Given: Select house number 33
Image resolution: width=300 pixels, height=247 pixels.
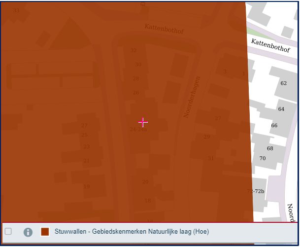Looking at the screenshot, I should tap(16, 10).
